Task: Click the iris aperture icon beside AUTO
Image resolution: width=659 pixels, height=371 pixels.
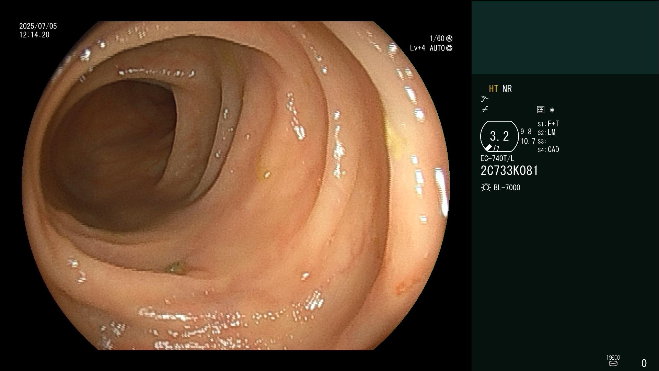Action: (449, 48)
